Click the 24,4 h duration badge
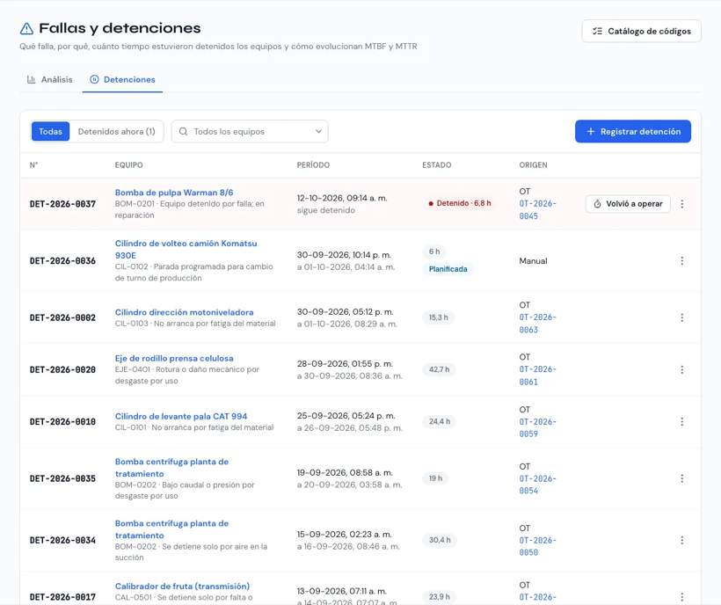 tap(440, 421)
